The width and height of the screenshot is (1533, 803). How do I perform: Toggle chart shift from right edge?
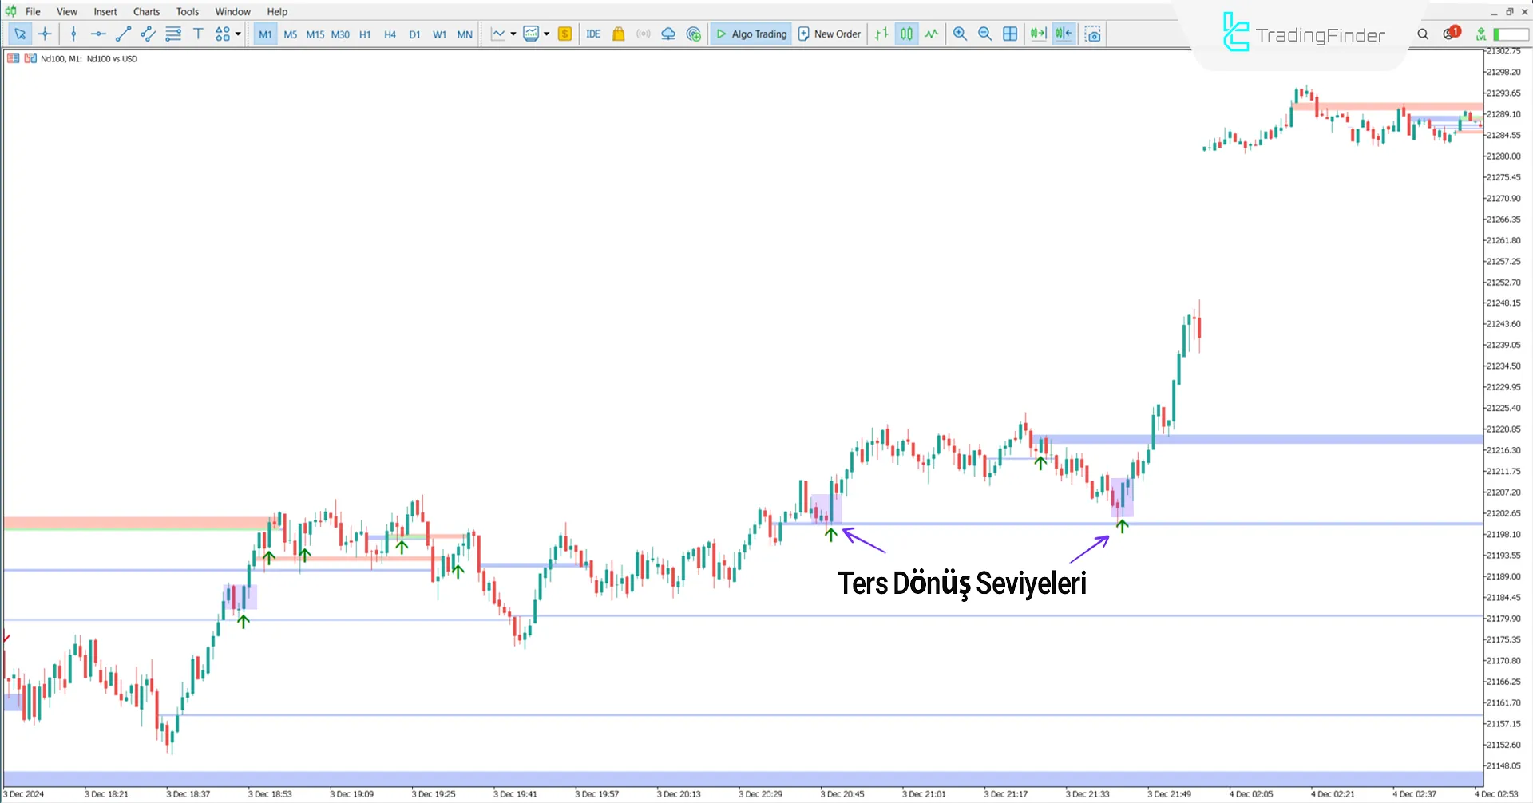coord(1064,34)
